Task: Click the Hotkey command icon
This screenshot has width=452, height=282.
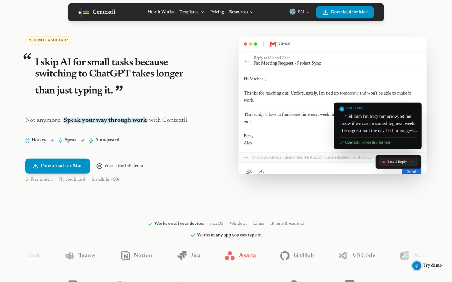Action: [x=27, y=140]
